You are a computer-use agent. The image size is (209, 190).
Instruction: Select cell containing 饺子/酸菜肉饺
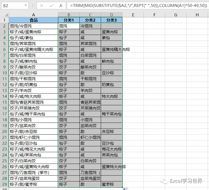[x=33, y=67]
